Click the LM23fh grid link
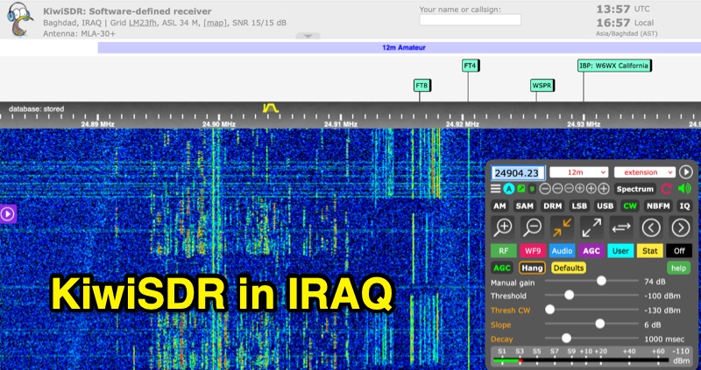Viewport: 701px width, 370px height. click(143, 23)
